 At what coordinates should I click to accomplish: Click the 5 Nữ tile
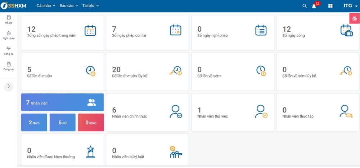[x=62, y=123]
